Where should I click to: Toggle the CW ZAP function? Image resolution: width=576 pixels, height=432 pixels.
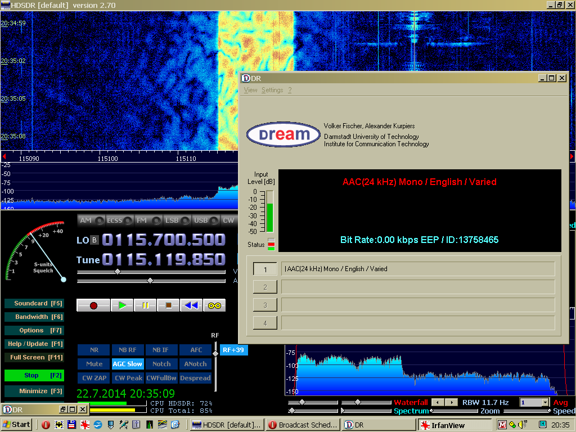click(x=94, y=378)
